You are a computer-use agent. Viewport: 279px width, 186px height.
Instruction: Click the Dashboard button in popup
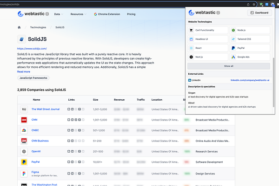(x=259, y=13)
